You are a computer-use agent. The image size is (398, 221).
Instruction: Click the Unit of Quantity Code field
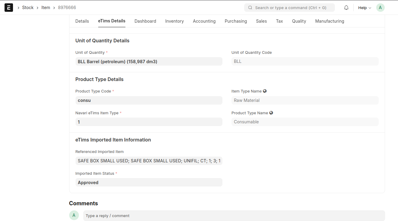[x=305, y=61]
